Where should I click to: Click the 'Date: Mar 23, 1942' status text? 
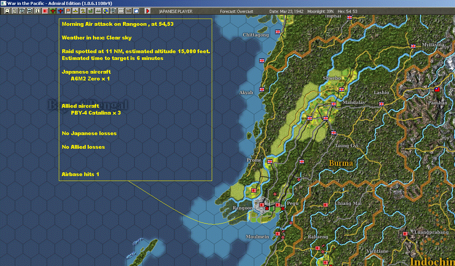(287, 11)
